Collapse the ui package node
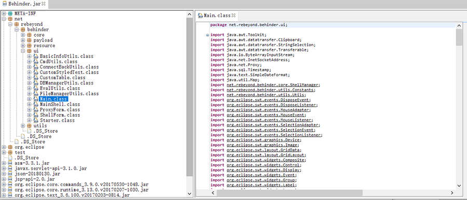 [x=23, y=51]
